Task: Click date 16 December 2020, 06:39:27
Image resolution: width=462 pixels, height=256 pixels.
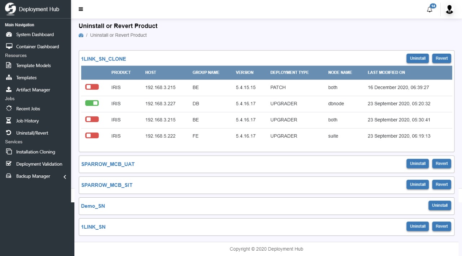Action: 398,87
